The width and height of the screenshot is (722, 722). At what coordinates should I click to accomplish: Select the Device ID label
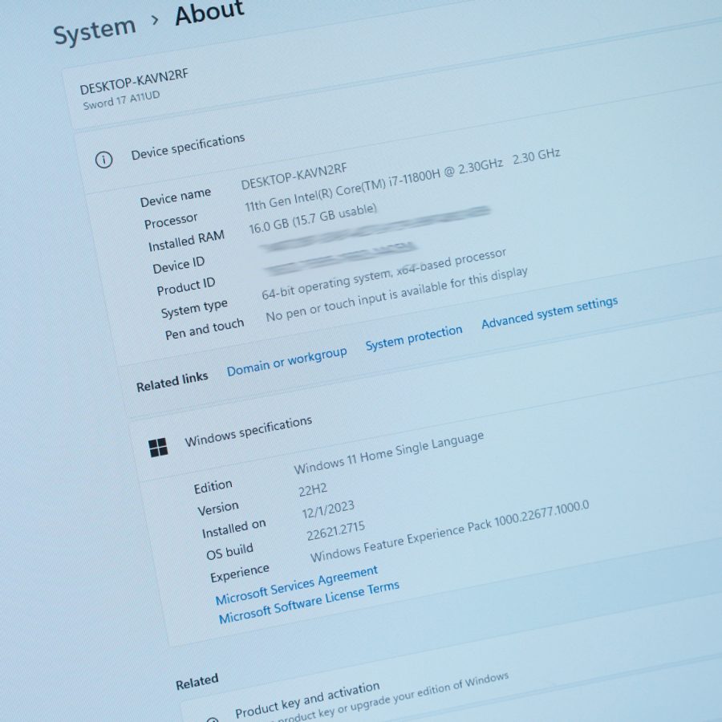(179, 265)
